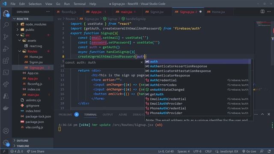Viewport: 274px width, 154px height.
Task: Open the File menu
Action: coord(13,4)
